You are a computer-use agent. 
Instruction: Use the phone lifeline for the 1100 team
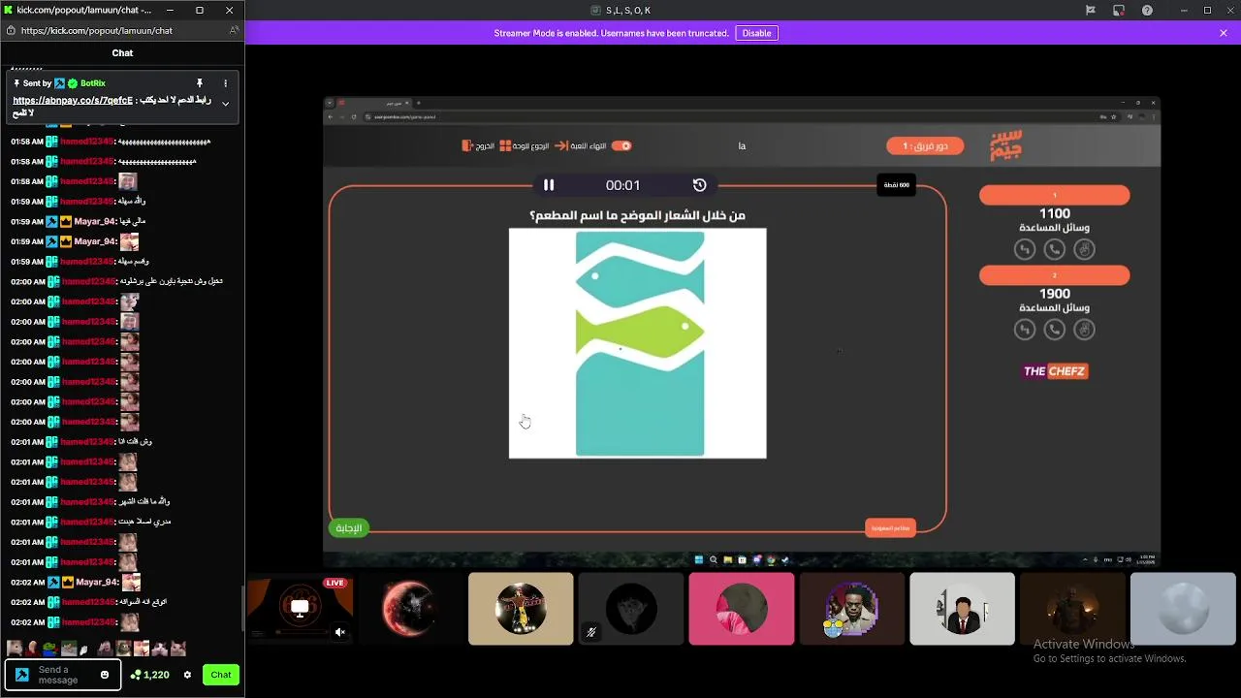tap(1055, 250)
